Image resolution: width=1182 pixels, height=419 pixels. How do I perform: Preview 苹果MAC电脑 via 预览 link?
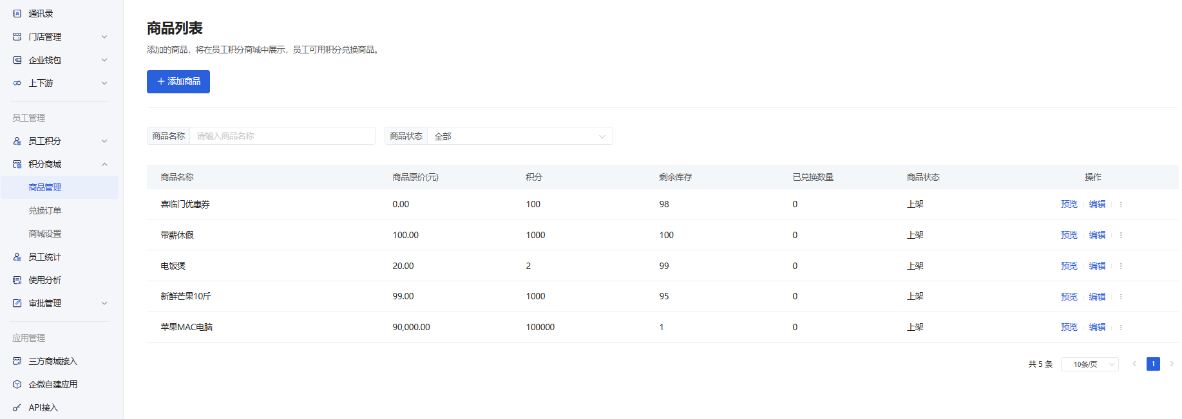click(x=1069, y=327)
